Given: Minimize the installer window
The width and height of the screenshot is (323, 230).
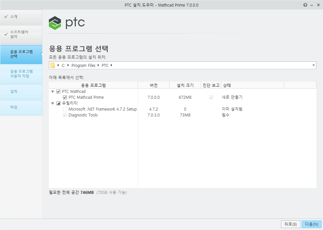Looking at the screenshot, I should (312, 5).
